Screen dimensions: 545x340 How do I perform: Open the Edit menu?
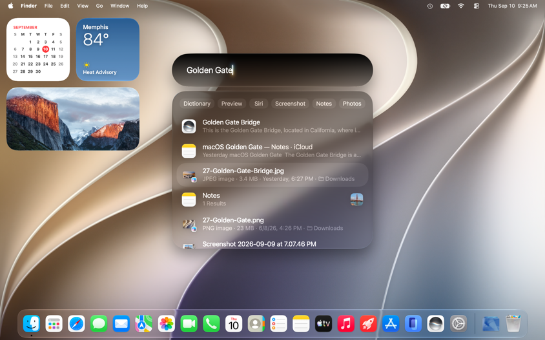pos(65,6)
